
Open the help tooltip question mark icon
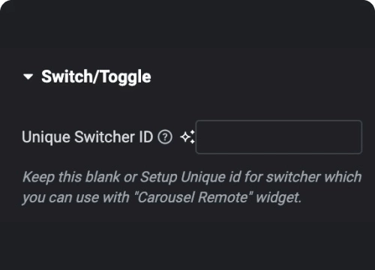tap(165, 137)
